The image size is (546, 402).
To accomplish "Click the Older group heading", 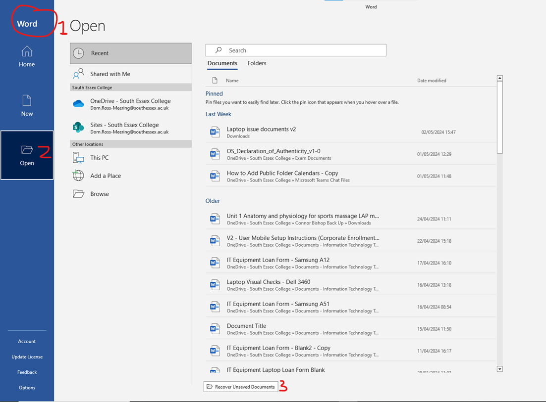I will [213, 201].
